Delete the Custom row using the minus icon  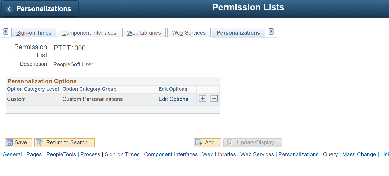(x=214, y=99)
